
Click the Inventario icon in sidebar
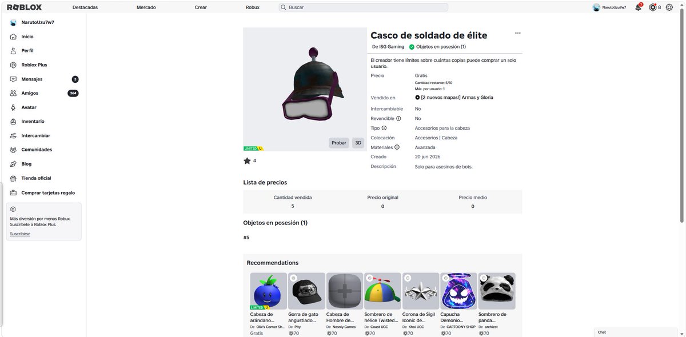coord(13,122)
